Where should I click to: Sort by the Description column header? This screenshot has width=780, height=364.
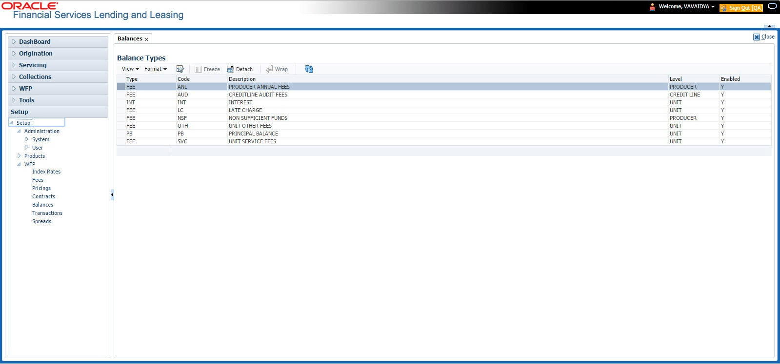point(447,79)
